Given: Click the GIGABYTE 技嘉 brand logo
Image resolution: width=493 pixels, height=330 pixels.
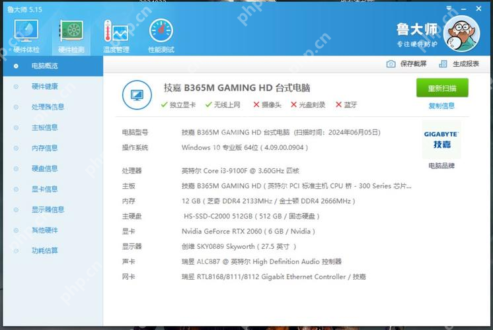Looking at the screenshot, I should [x=441, y=140].
